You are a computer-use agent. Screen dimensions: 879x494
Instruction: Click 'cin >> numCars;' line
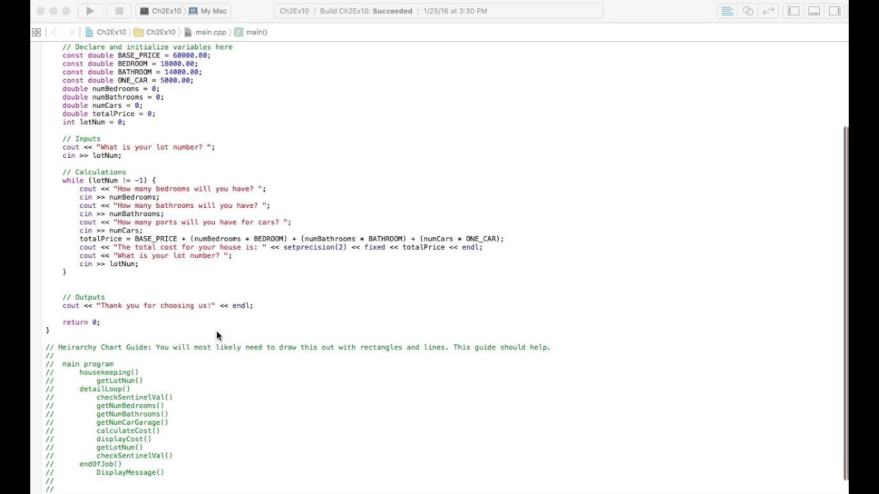pyautogui.click(x=111, y=231)
